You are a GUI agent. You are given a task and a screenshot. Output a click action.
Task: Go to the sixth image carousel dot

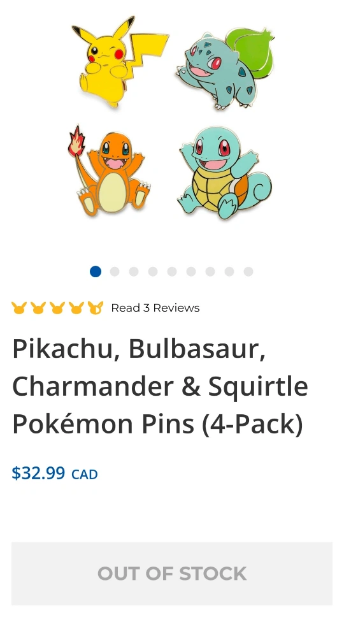click(191, 271)
